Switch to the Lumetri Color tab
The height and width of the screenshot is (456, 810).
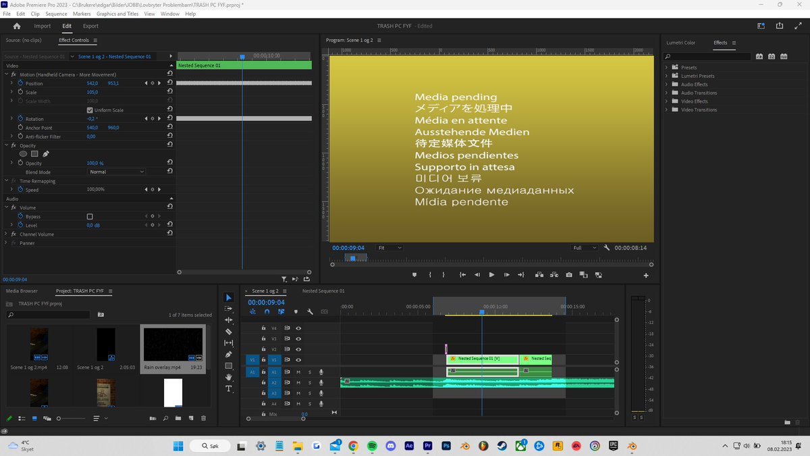coord(680,43)
